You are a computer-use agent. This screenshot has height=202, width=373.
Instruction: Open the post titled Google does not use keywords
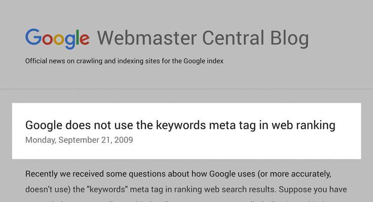(x=180, y=125)
